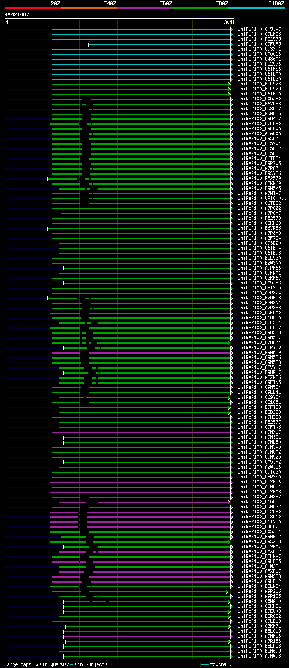Click the arrowhead of the UniRef100_Q05JX7 row
This screenshot has height=668, width=289.
point(232,29)
